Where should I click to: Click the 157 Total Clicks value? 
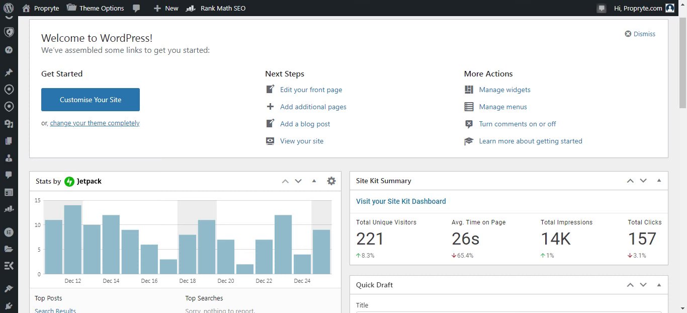(x=642, y=239)
